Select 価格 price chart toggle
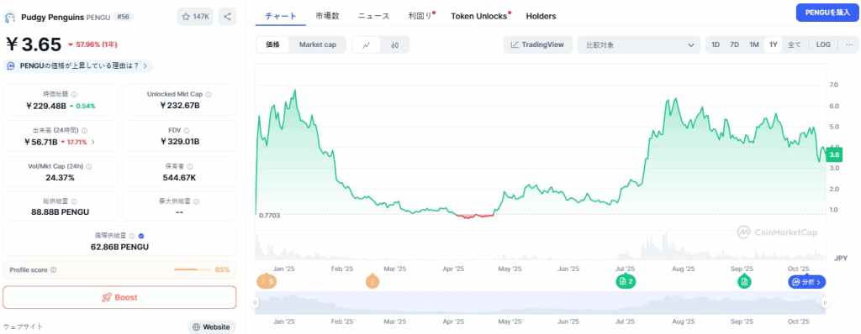Screen dimensions: 861x334 273,45
